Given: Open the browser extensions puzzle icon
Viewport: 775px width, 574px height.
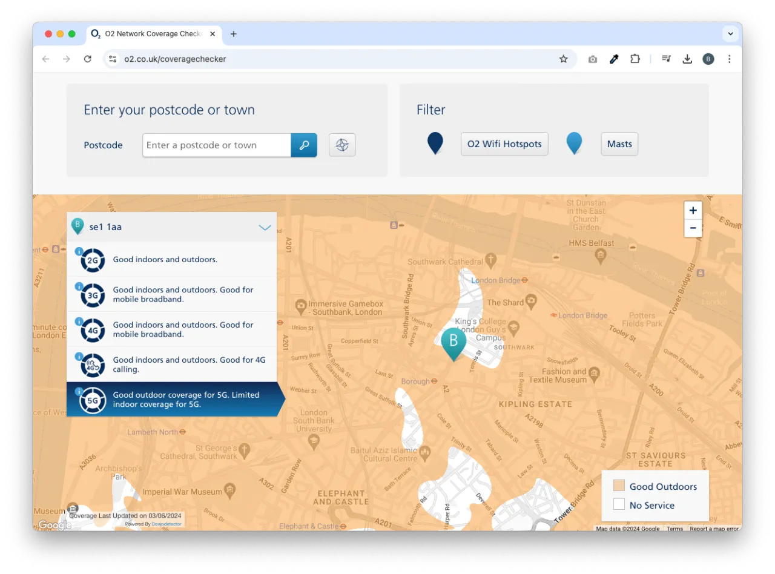Looking at the screenshot, I should 635,59.
